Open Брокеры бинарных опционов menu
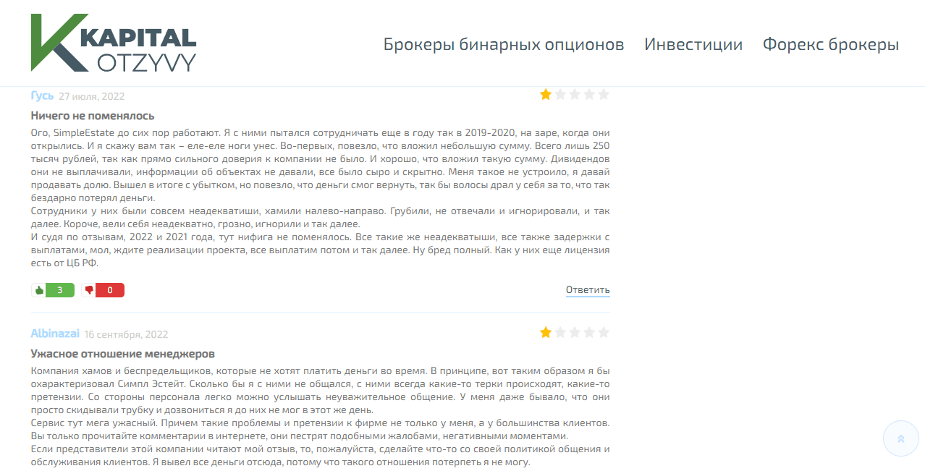 click(503, 44)
